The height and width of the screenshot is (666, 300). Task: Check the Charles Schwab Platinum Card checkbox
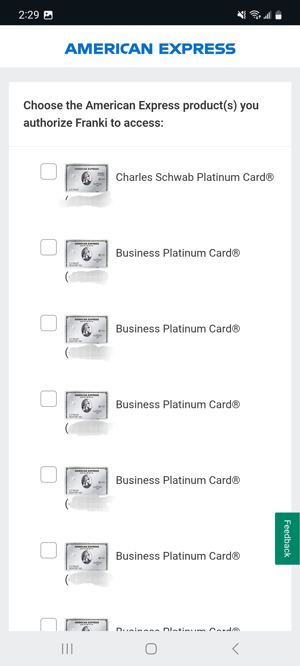49,171
